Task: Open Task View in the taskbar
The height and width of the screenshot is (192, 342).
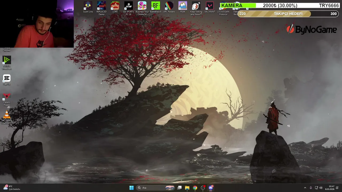Action: (180, 188)
